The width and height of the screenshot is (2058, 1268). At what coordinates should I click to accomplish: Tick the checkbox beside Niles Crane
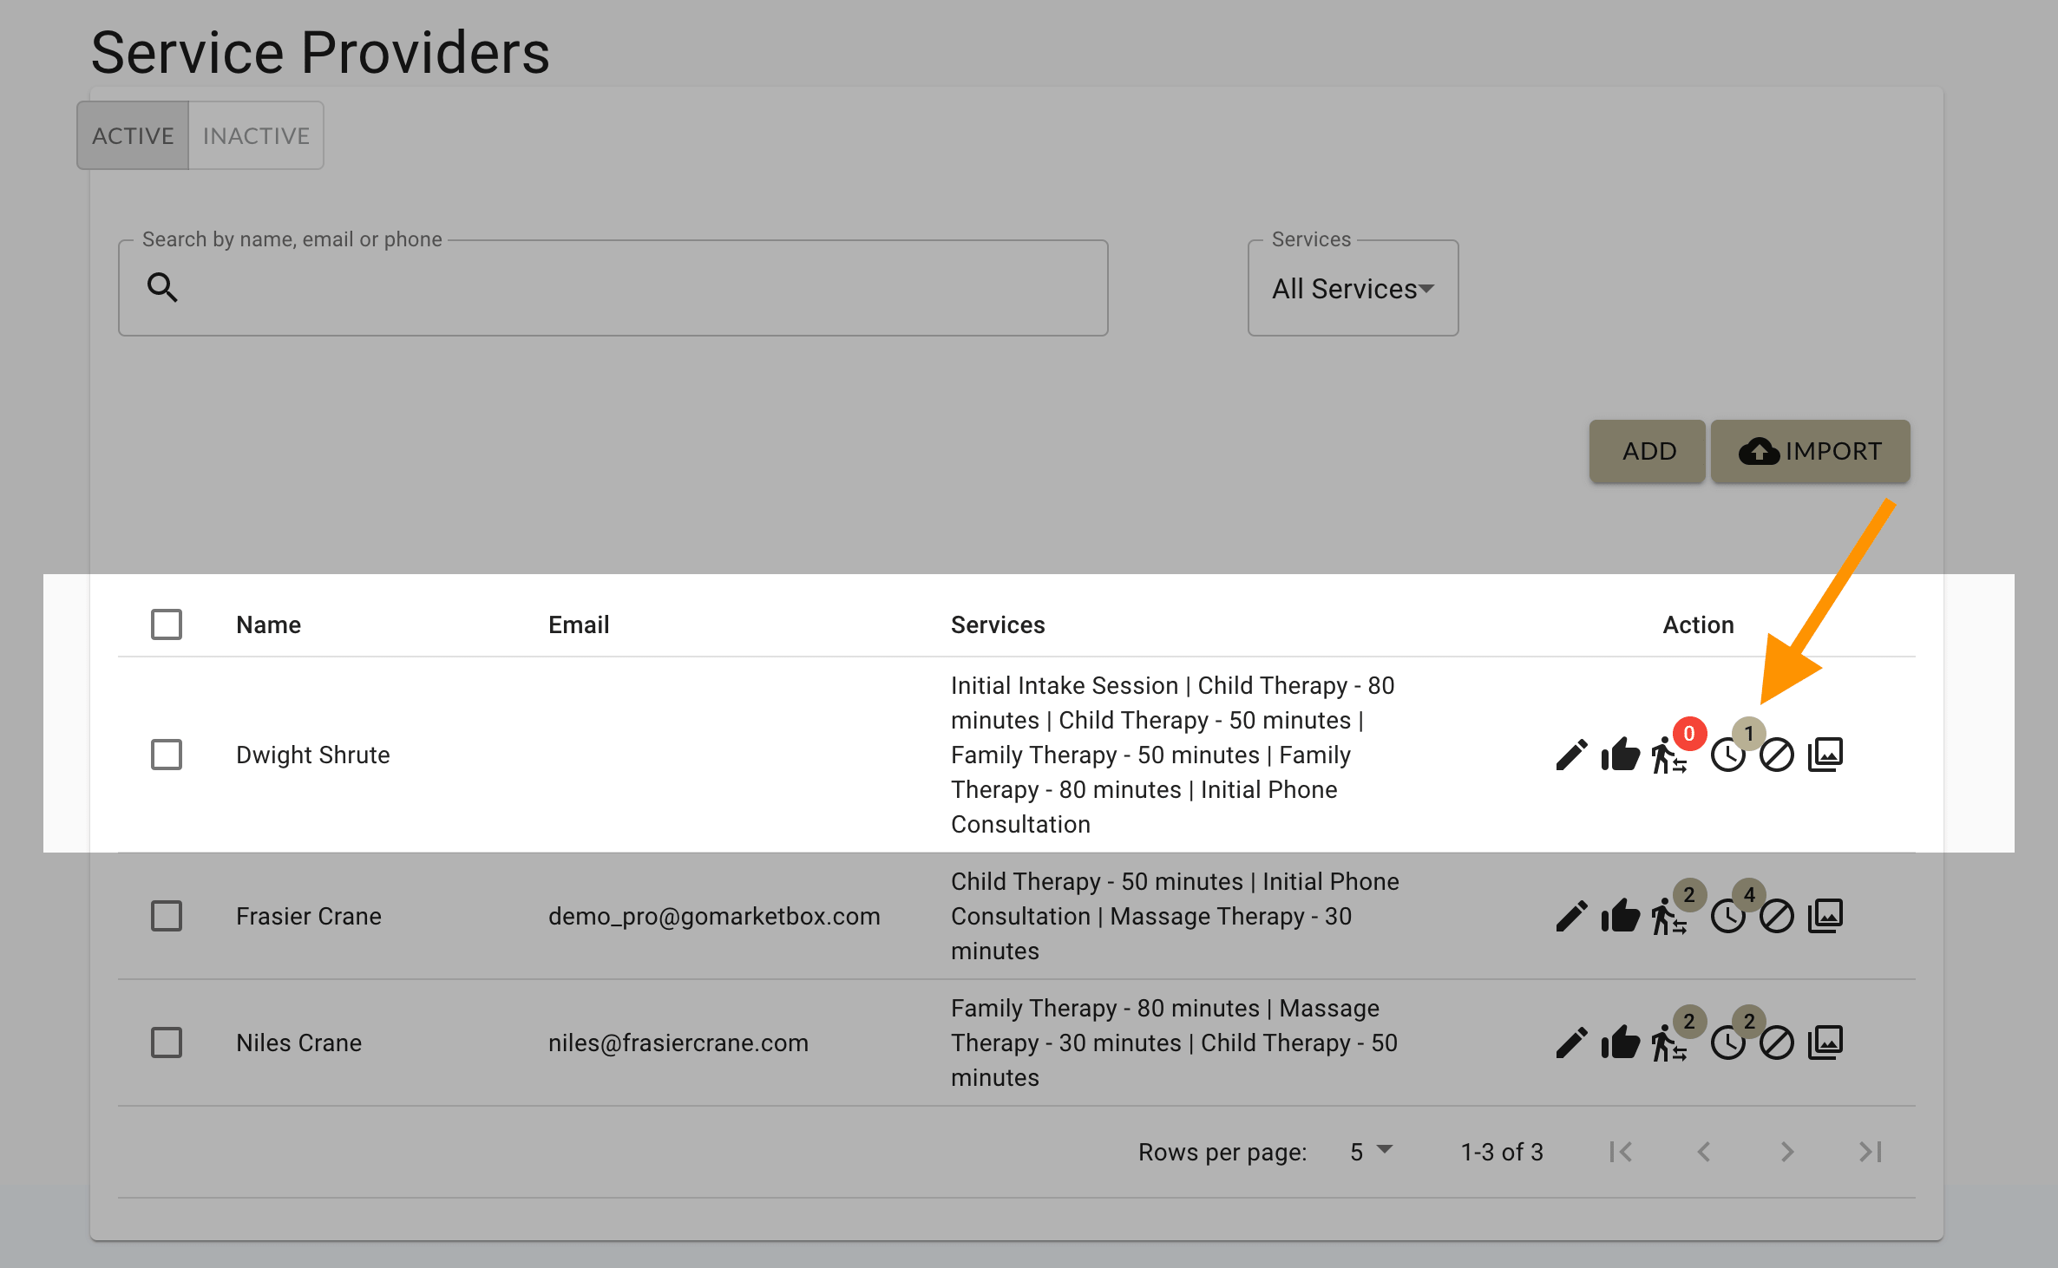(167, 1043)
